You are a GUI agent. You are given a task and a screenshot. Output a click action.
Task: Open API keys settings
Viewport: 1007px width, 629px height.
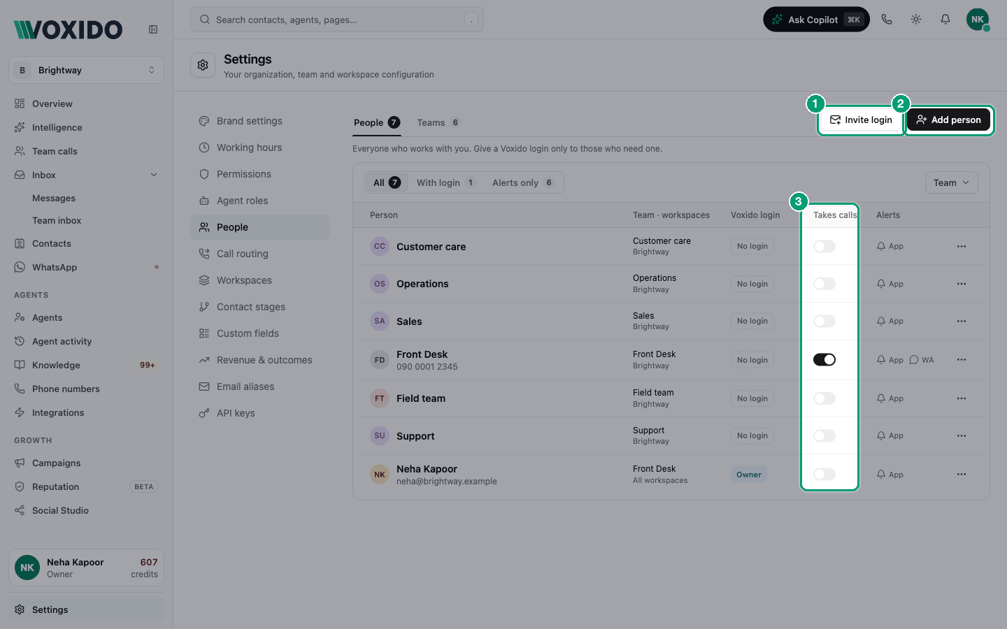coord(260,413)
